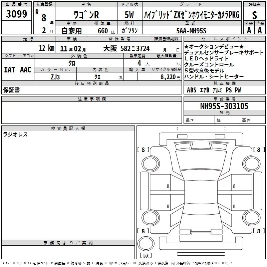Click the spare tire circle marked レス
The width and height of the screenshot is (267, 267).
coord(146,246)
